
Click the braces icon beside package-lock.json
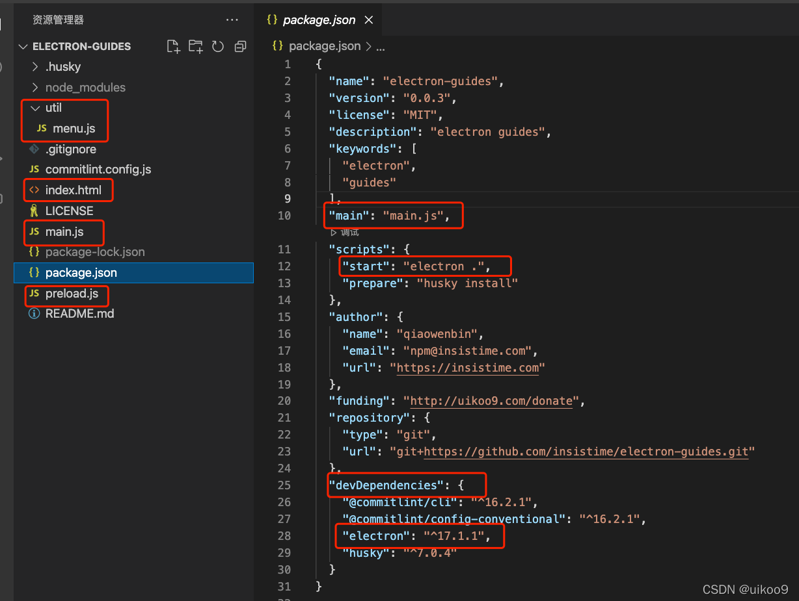tap(33, 251)
